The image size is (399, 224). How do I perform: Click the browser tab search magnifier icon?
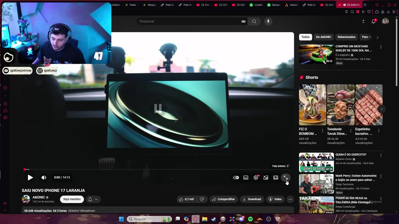pyautogui.click(x=377, y=5)
